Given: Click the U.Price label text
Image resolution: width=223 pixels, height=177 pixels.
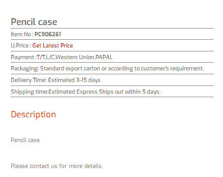Looking at the screenshot, I should coord(21,46).
